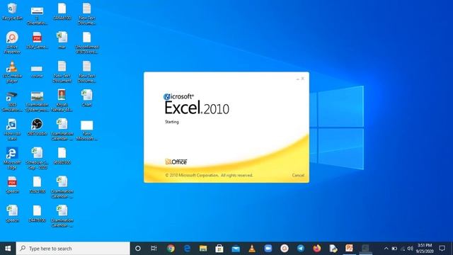This screenshot has width=453, height=255.
Task: Select the New Microsoft file on desktop
Action: 86,130
